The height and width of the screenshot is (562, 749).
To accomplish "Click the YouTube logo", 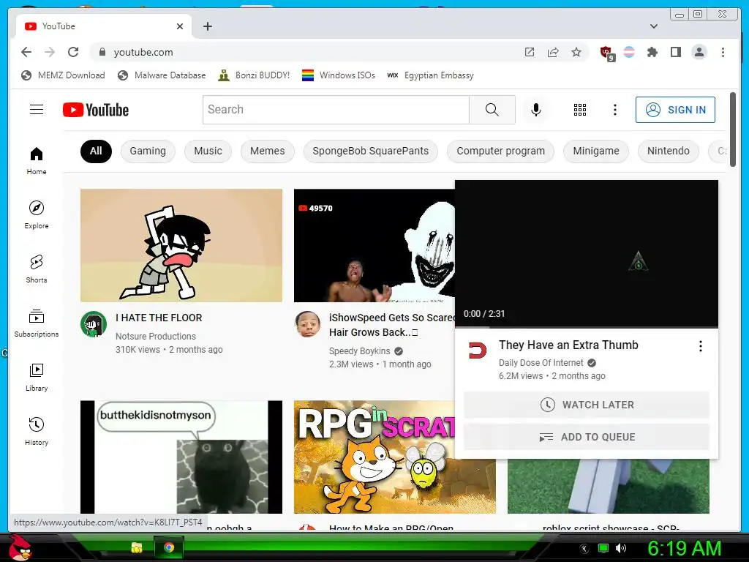I will [96, 110].
